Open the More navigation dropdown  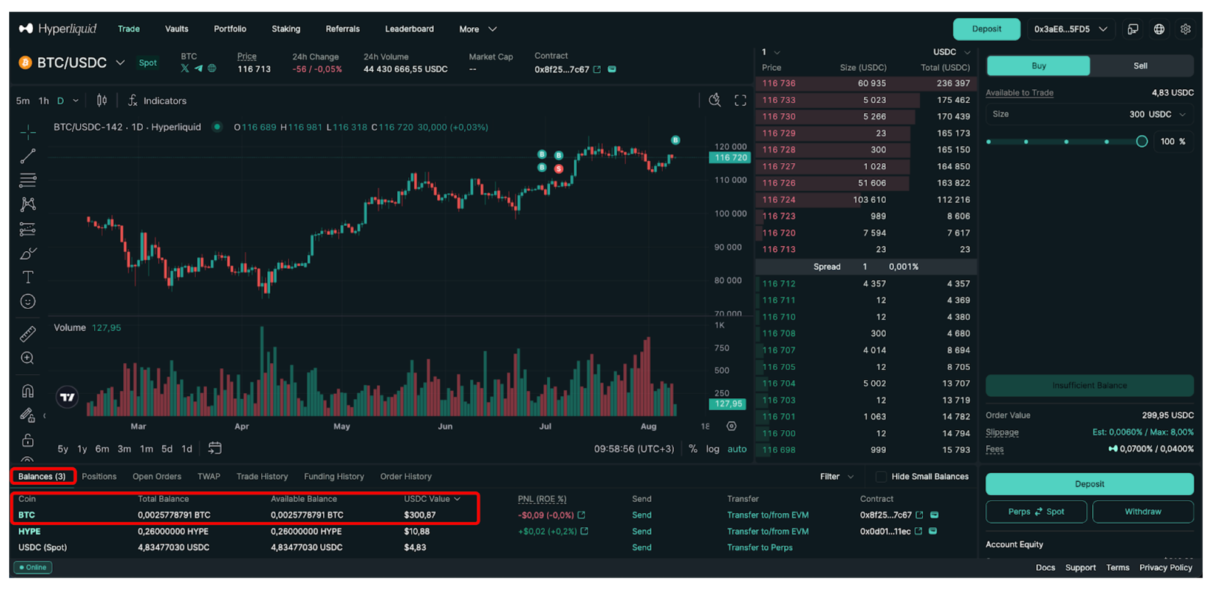[x=477, y=29]
